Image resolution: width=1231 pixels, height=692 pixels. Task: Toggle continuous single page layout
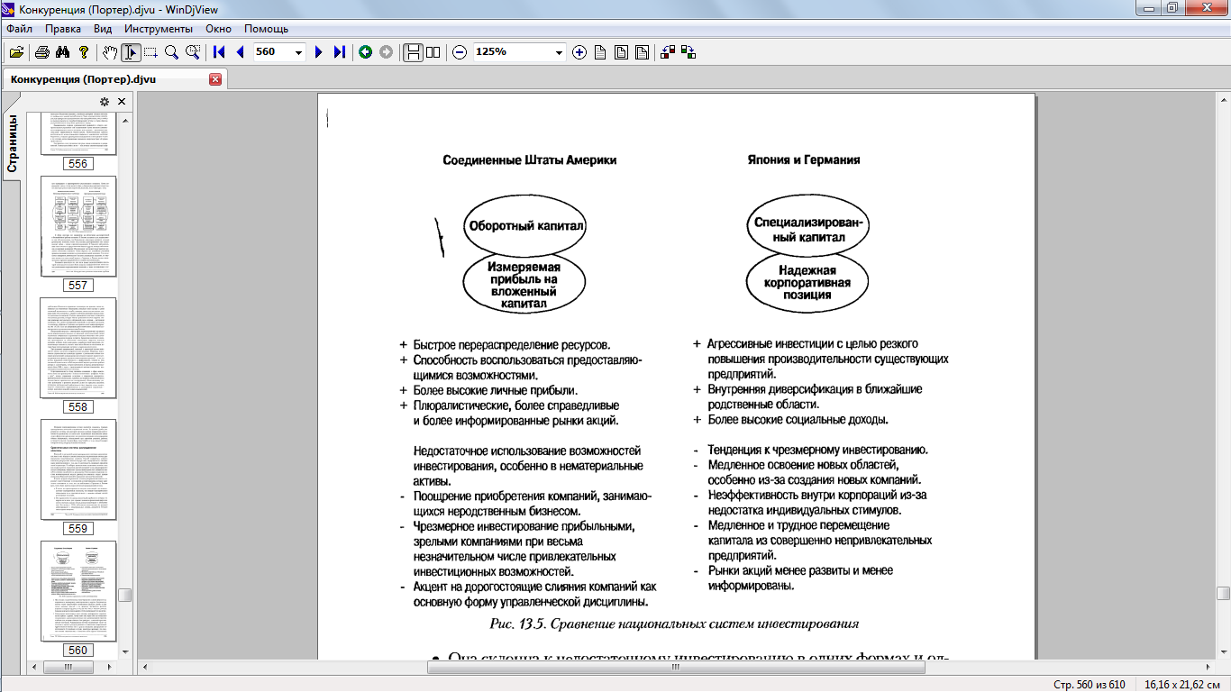(x=413, y=52)
